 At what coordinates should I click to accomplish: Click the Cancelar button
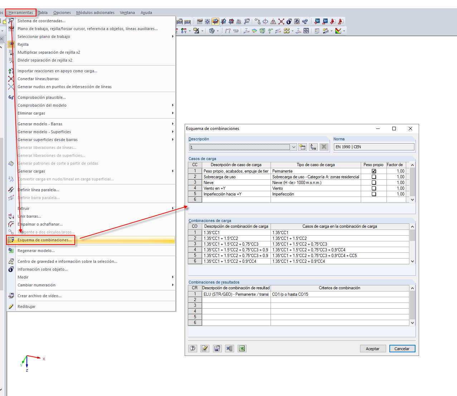[402, 349]
